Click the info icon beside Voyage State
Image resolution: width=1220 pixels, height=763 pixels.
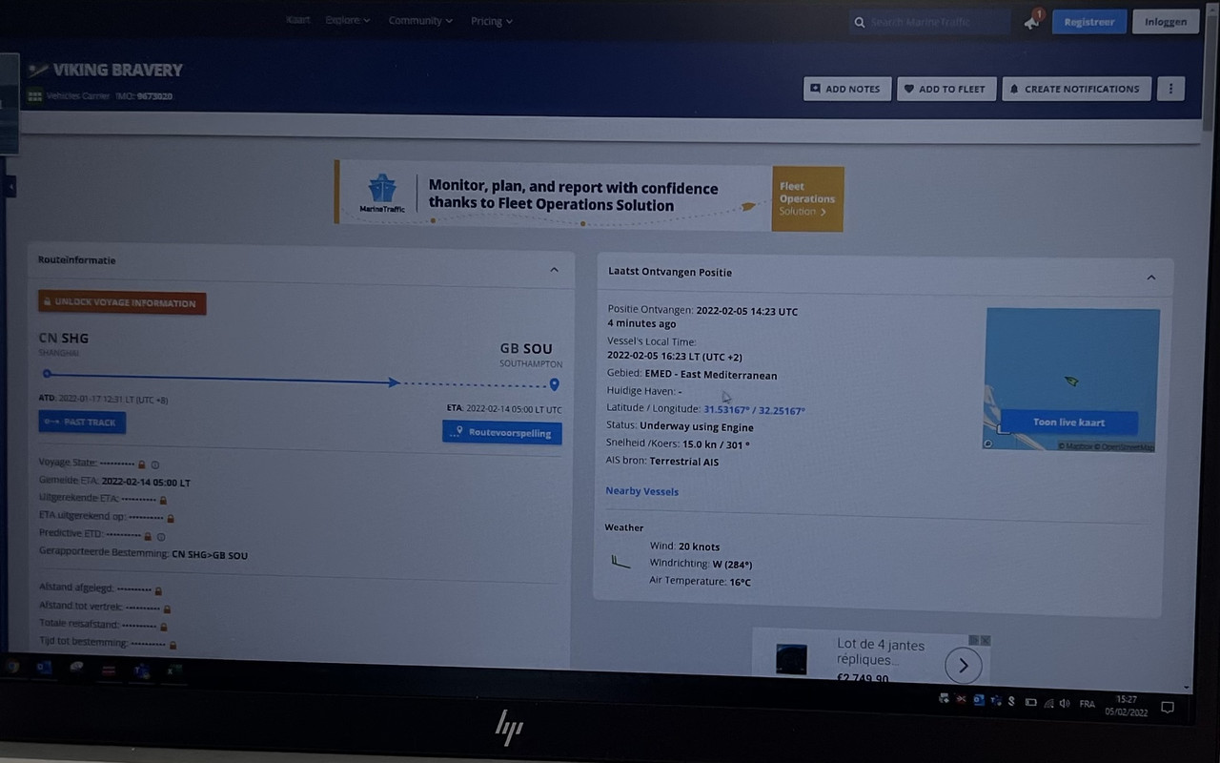pos(155,464)
